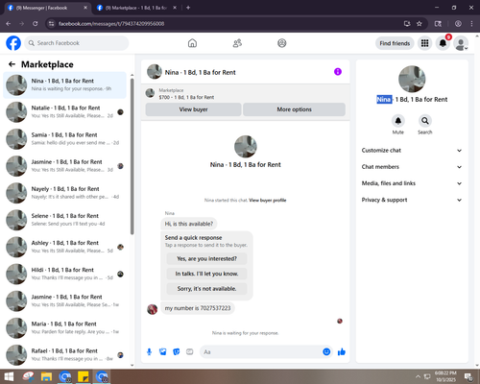Viewport: 480px width, 384px height.
Task: Open a new browser tab
Action: point(188,8)
